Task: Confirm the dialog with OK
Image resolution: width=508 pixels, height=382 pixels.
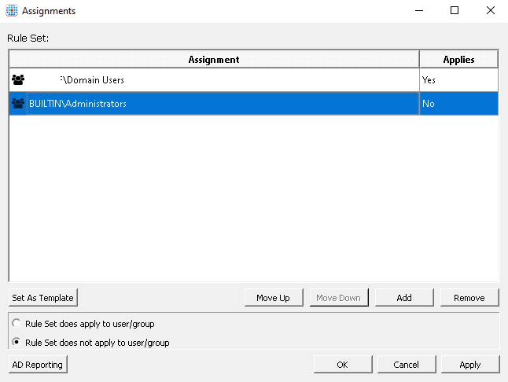Action: point(342,365)
